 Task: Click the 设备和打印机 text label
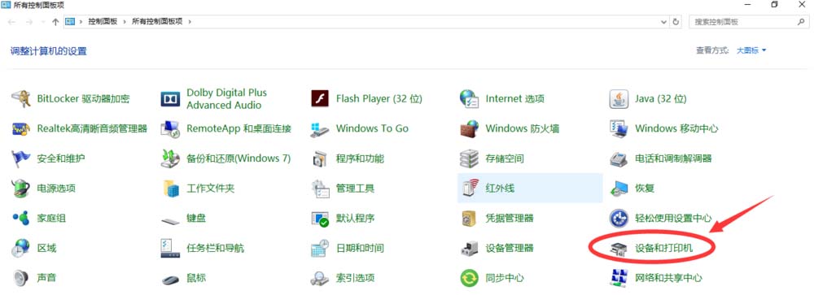pos(663,249)
